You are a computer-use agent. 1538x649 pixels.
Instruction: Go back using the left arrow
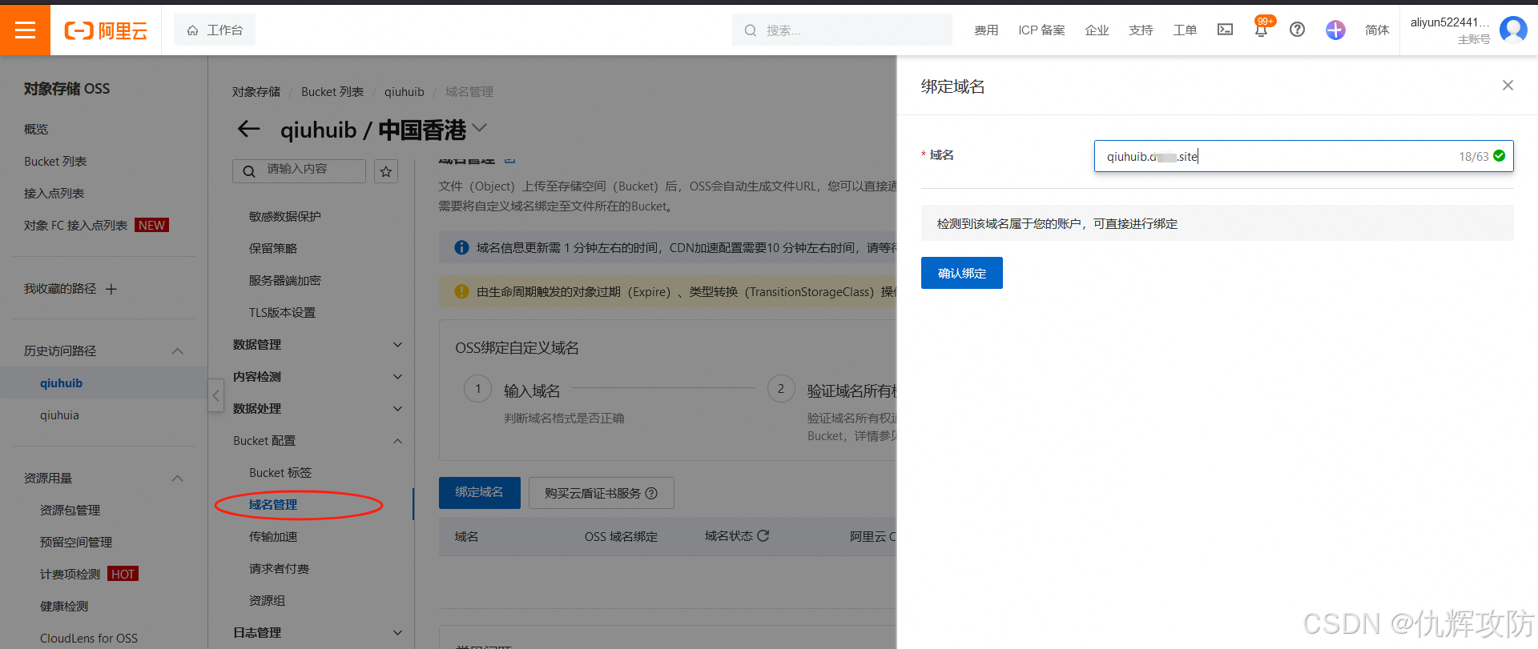(x=249, y=129)
